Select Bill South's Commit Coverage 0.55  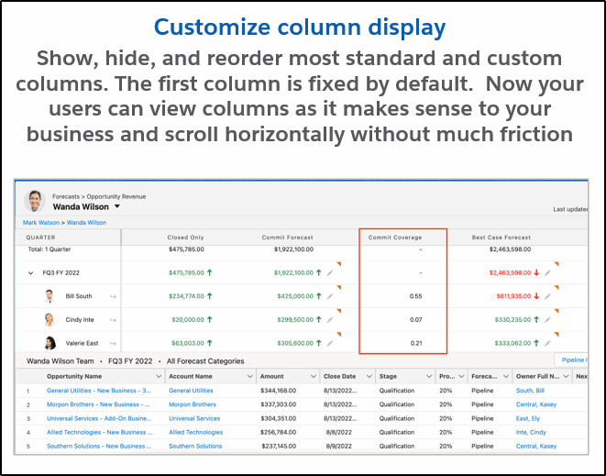click(416, 296)
